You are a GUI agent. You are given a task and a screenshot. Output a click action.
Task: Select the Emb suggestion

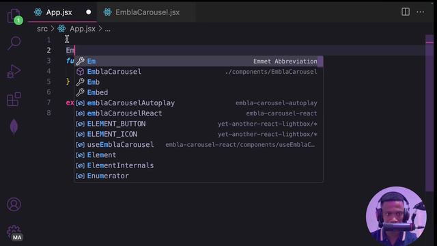[x=199, y=82]
